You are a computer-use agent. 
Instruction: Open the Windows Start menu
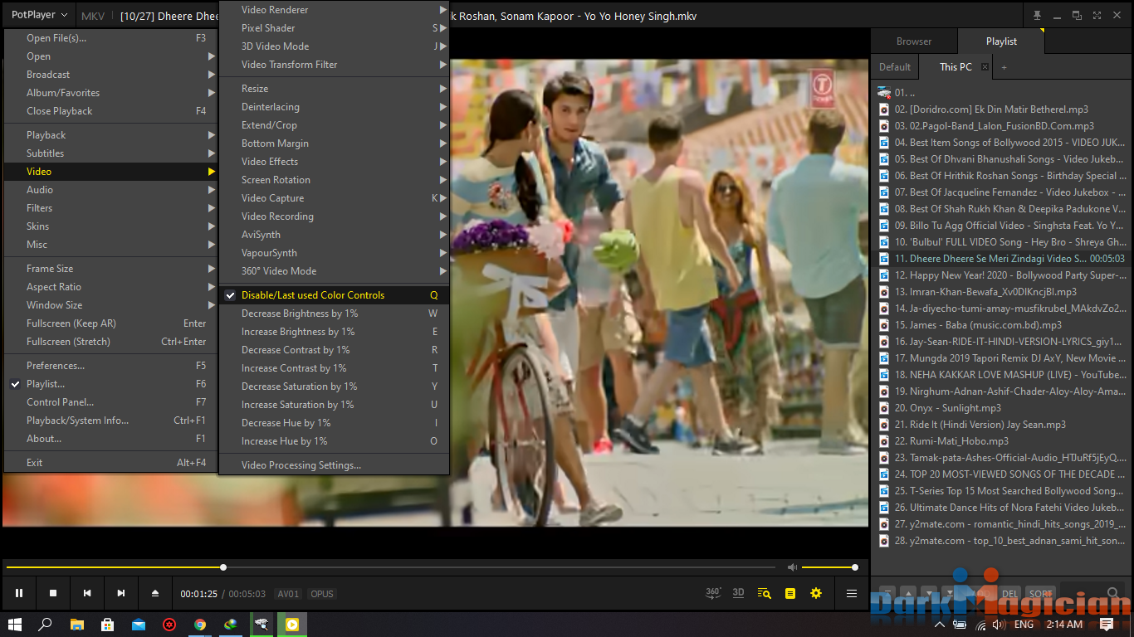[14, 624]
